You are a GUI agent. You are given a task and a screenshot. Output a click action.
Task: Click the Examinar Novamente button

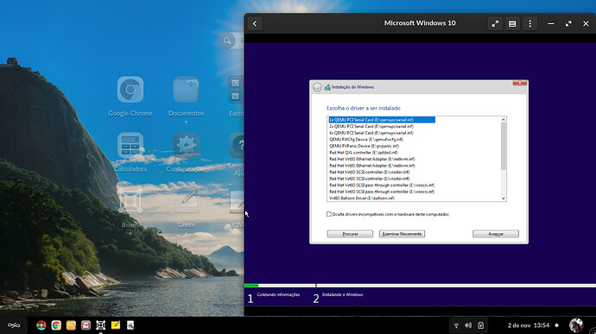click(402, 234)
